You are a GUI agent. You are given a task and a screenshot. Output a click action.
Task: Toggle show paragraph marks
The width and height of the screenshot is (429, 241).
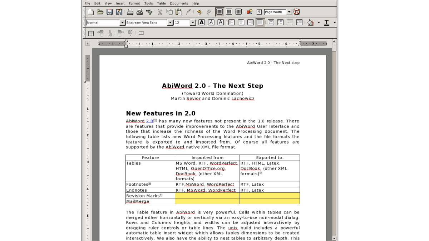coord(259,12)
